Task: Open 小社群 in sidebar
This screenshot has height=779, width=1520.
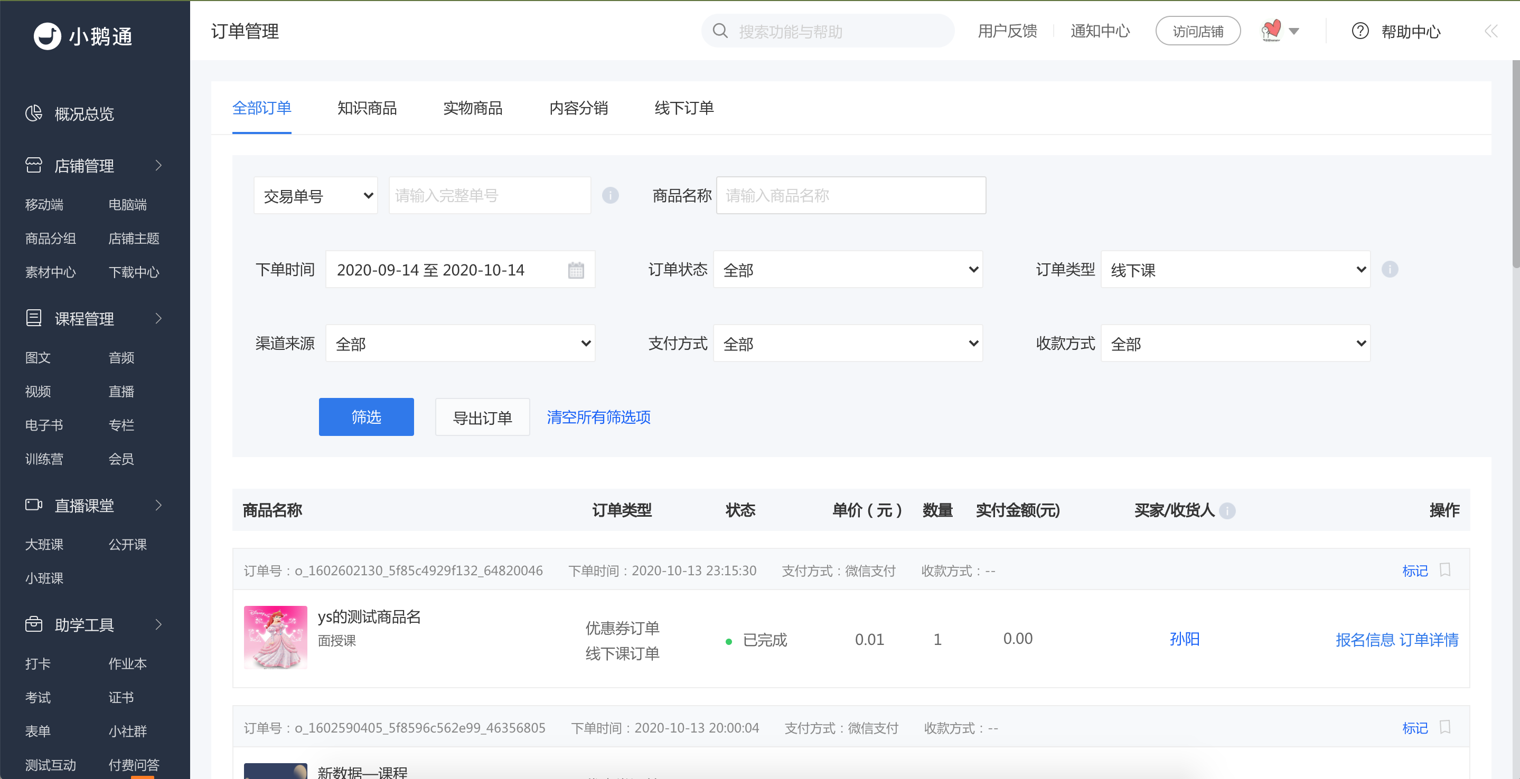Action: click(x=127, y=731)
